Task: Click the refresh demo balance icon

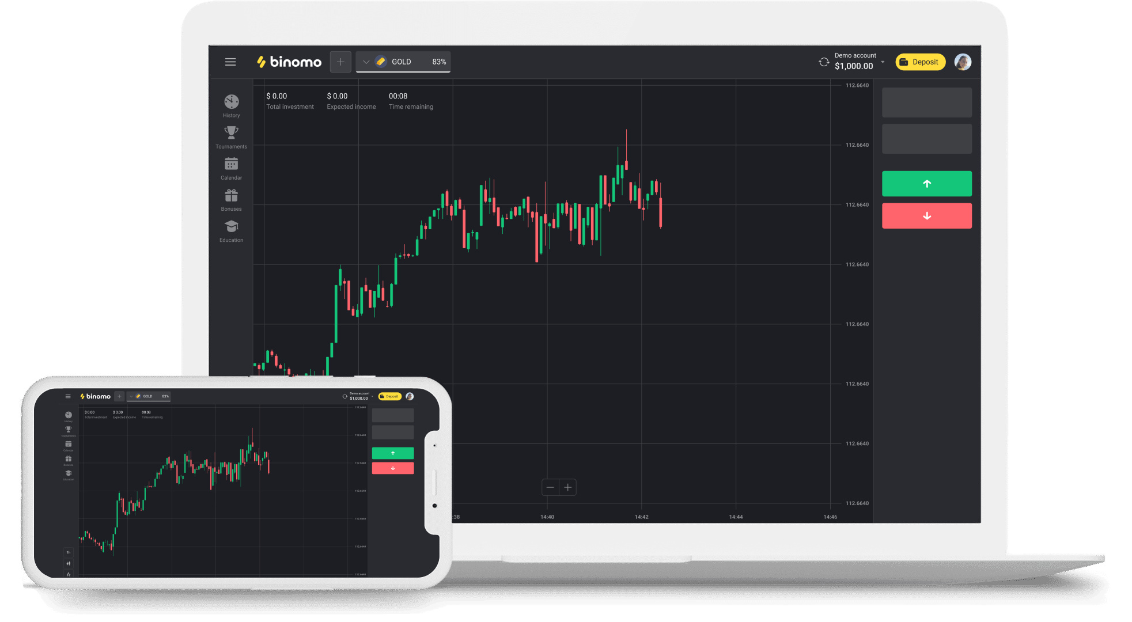Action: pyautogui.click(x=823, y=62)
